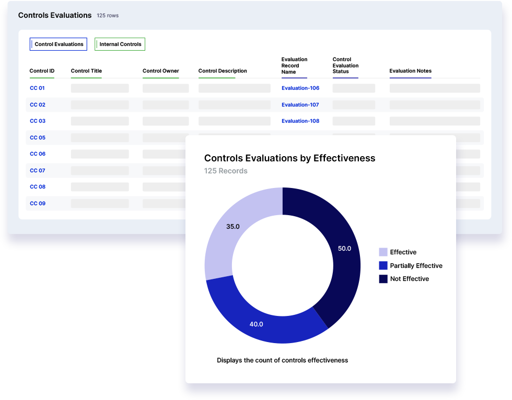The width and height of the screenshot is (512, 400).
Task: Sort by the Control ID column header
Action: pos(42,71)
